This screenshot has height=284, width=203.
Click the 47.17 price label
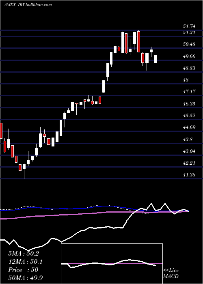(189, 92)
